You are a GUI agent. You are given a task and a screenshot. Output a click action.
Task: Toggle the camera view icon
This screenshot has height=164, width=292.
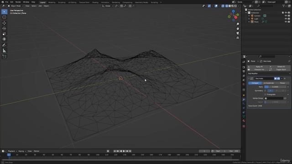pyautogui.click(x=238, y=33)
